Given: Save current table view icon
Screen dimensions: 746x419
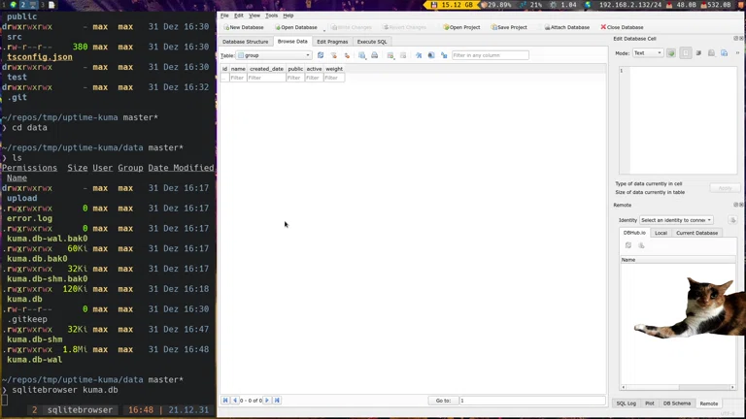Looking at the screenshot, I should click(362, 55).
